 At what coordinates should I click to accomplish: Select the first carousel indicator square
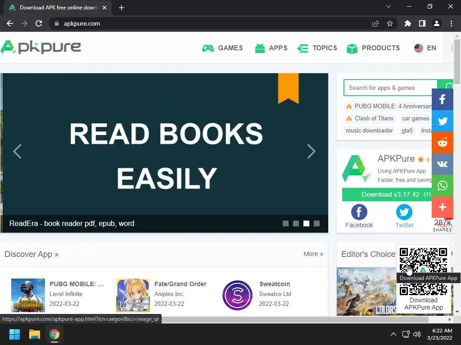click(285, 224)
